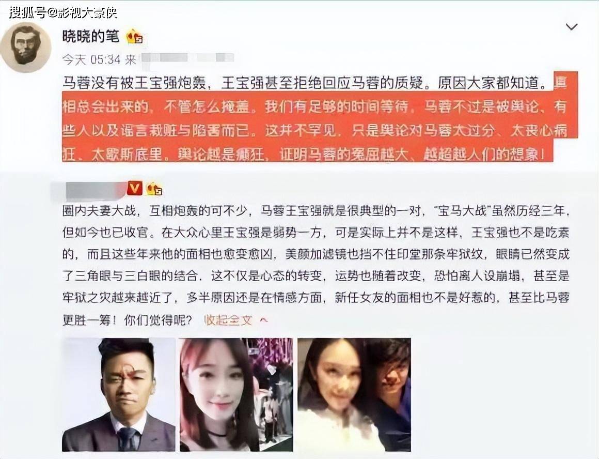This screenshot has height=459, width=599.
Task: Click the 收起全文 link
Action: pyautogui.click(x=228, y=320)
